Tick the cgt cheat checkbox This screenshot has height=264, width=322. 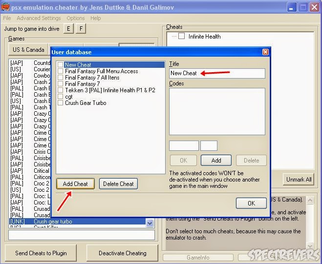(x=60, y=97)
